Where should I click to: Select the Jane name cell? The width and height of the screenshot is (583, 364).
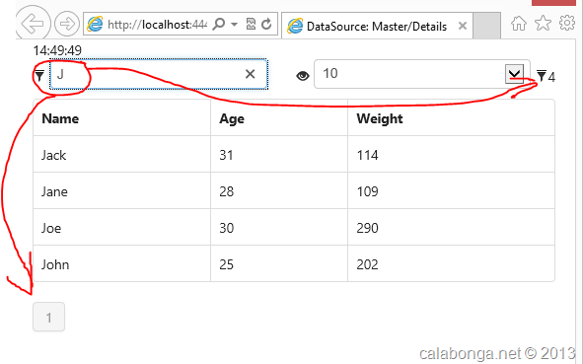[x=121, y=190]
